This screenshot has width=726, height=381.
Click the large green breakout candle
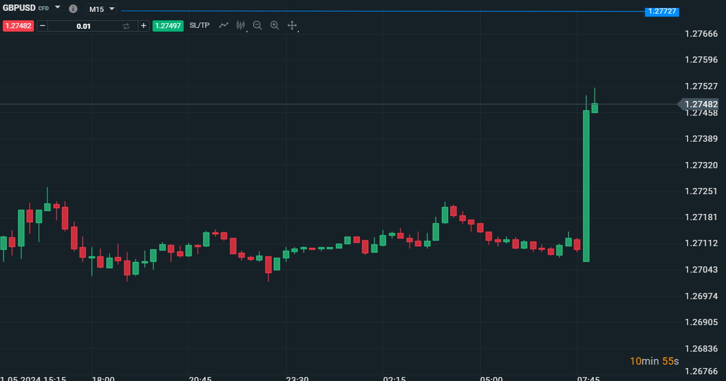586,186
